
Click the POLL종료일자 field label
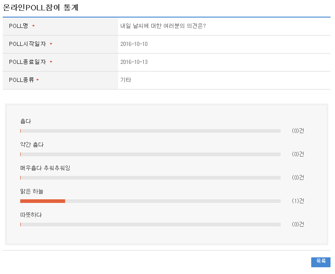(x=27, y=62)
